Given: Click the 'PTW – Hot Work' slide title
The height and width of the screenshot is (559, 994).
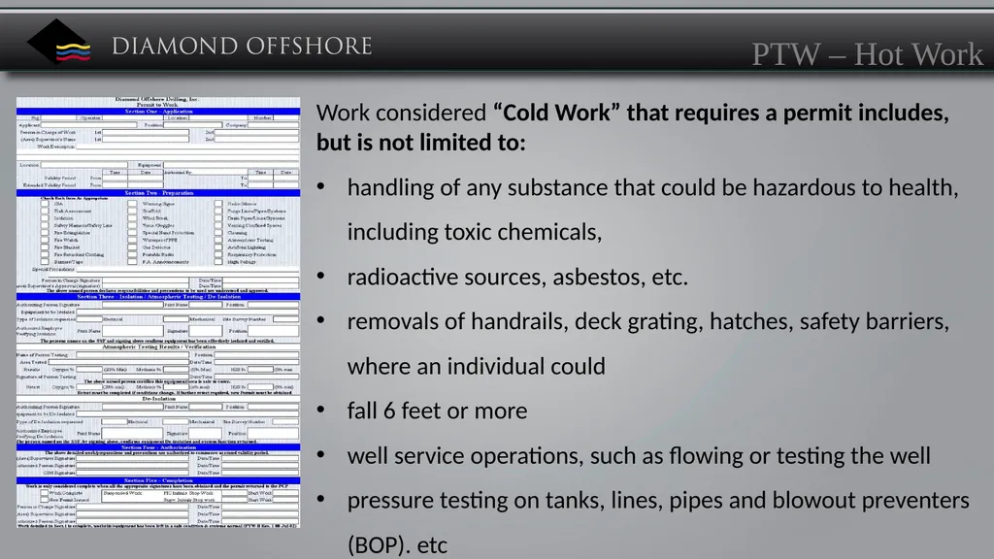Looking at the screenshot, I should click(867, 54).
